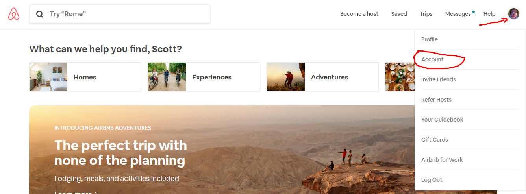Choose Refer Hosts menu item

pyautogui.click(x=436, y=100)
